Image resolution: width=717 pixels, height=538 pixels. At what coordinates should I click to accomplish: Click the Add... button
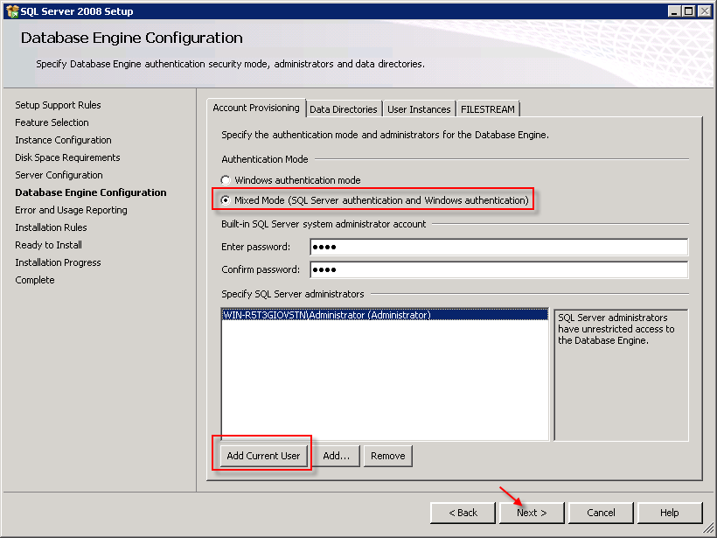(x=336, y=456)
